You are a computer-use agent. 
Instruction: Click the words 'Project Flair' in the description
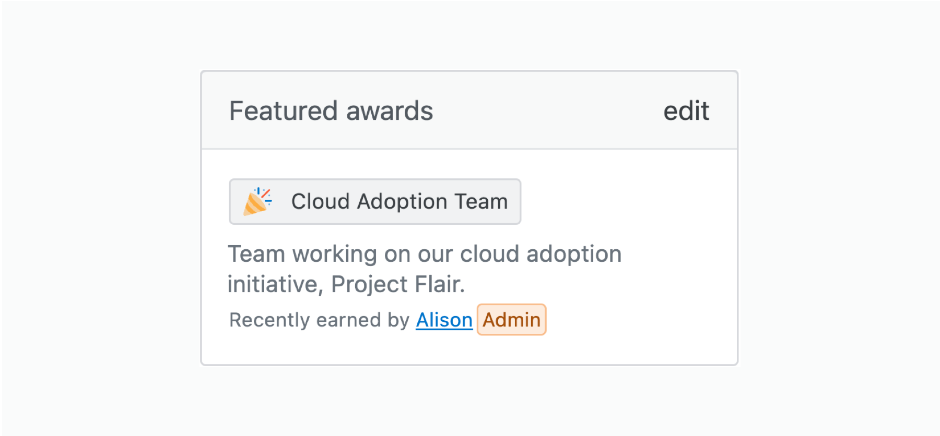coord(397,284)
